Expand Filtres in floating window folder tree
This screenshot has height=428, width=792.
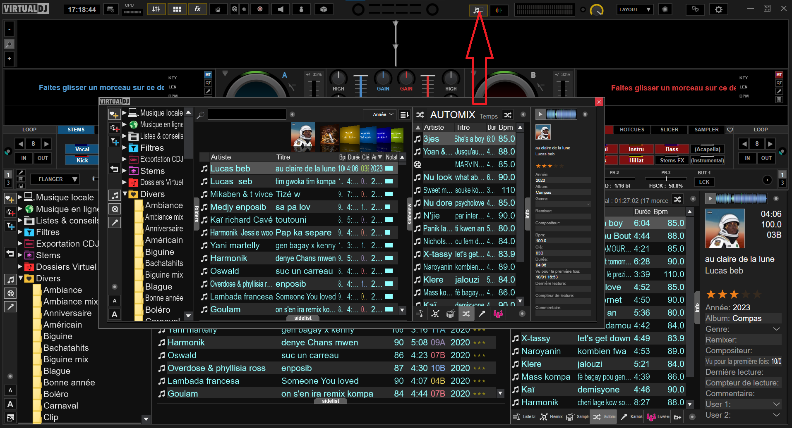pyautogui.click(x=124, y=147)
